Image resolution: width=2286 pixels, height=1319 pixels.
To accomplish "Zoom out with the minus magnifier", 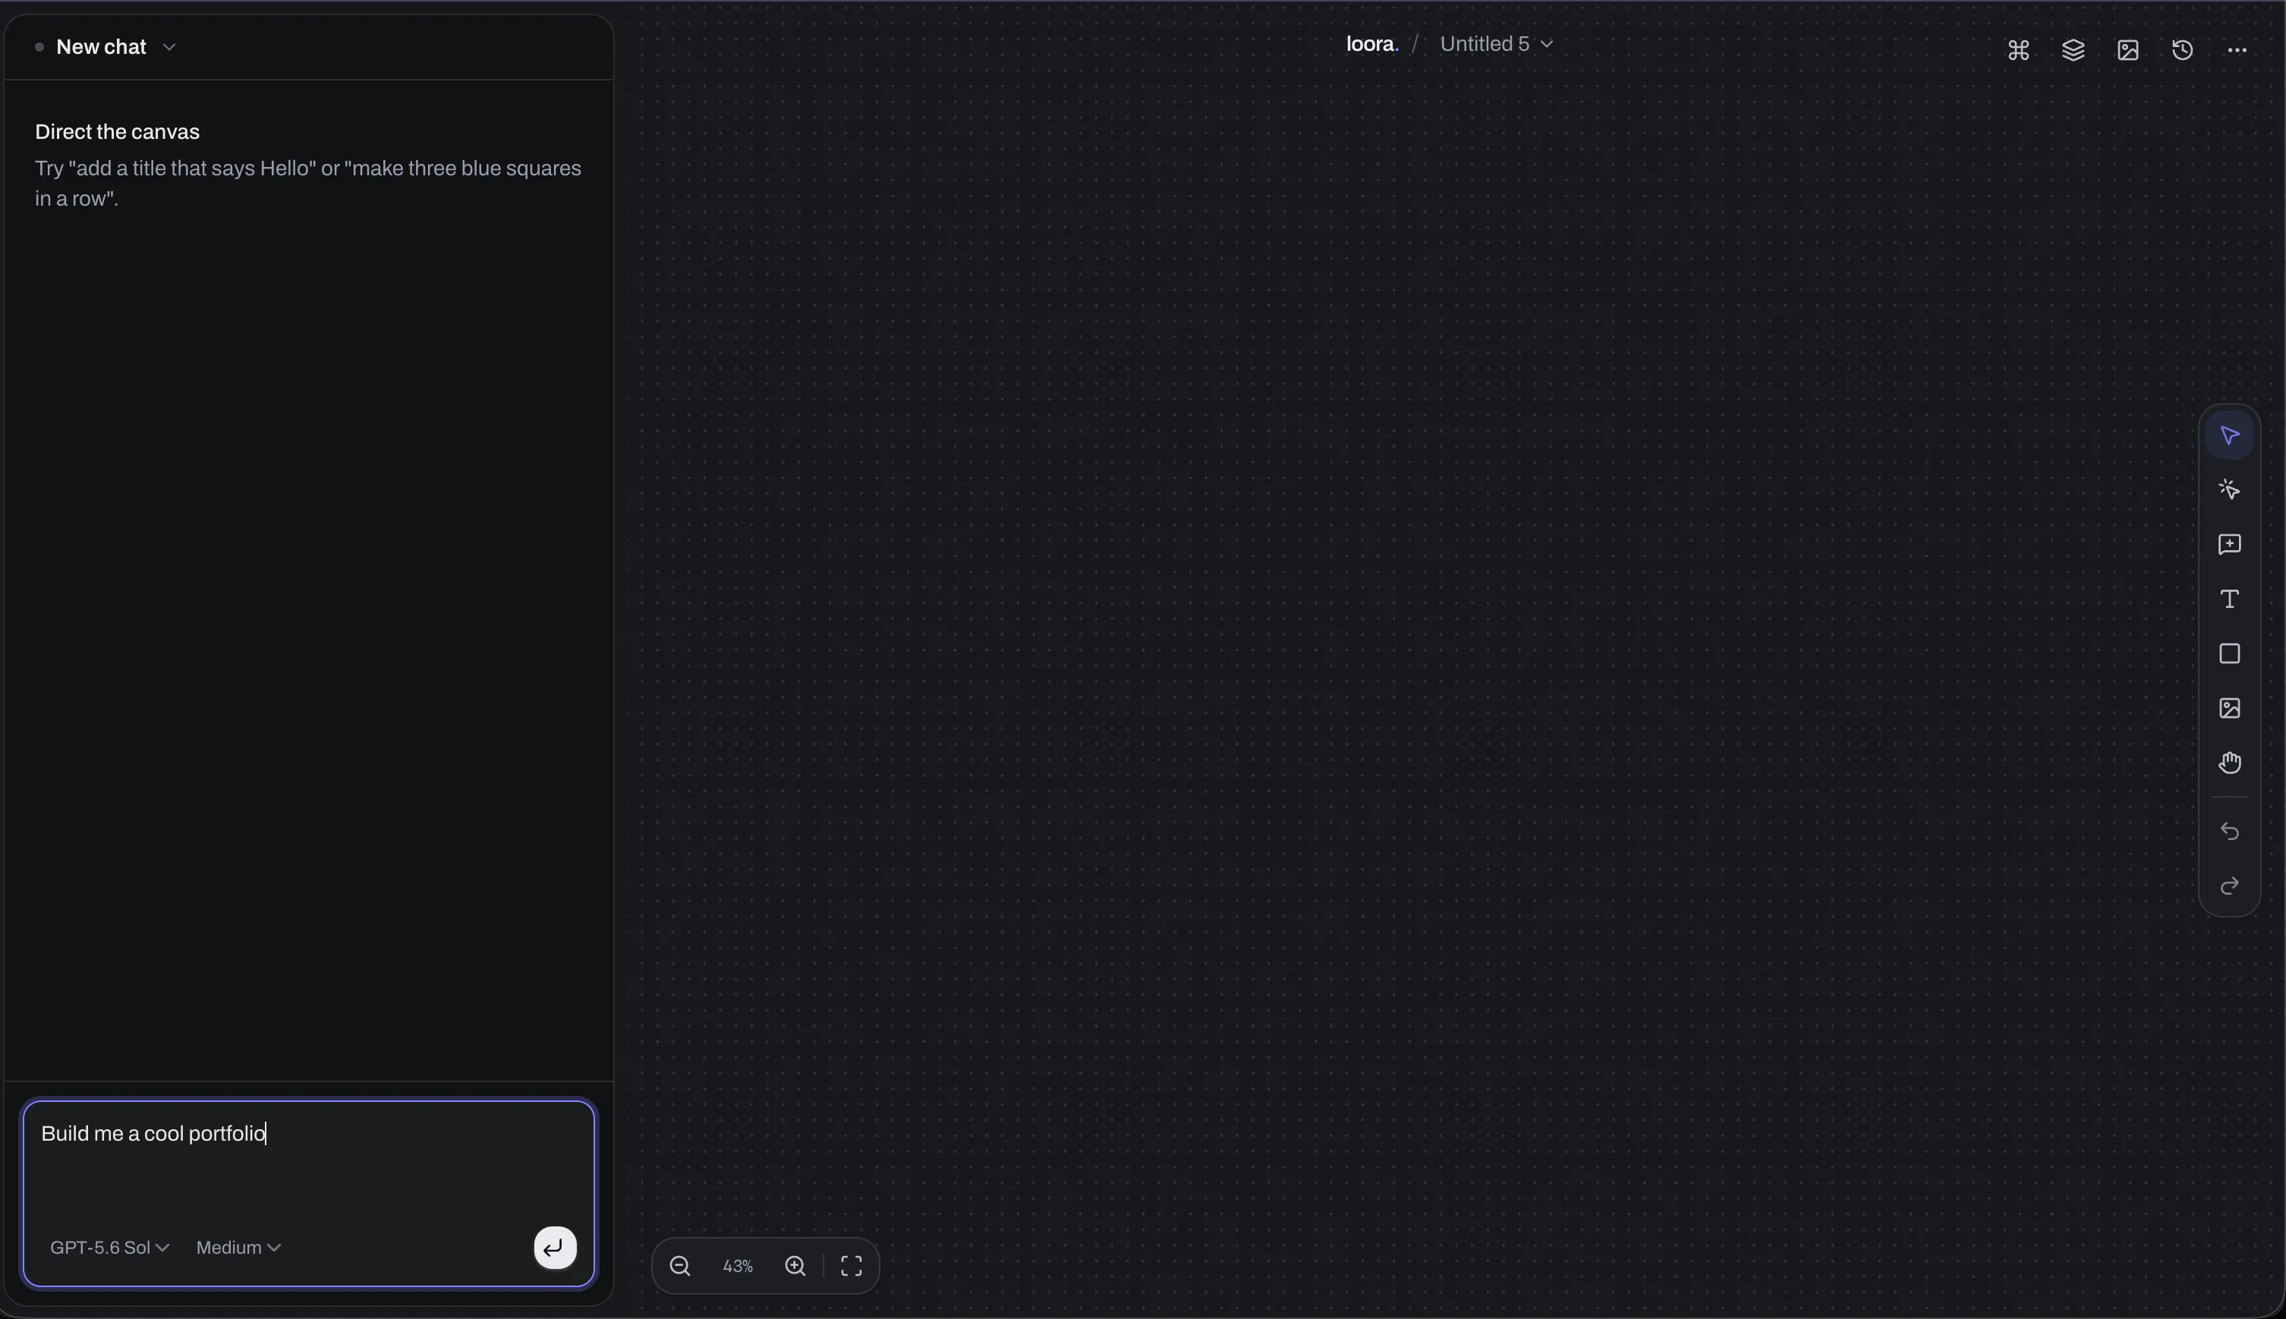I will coord(680,1266).
